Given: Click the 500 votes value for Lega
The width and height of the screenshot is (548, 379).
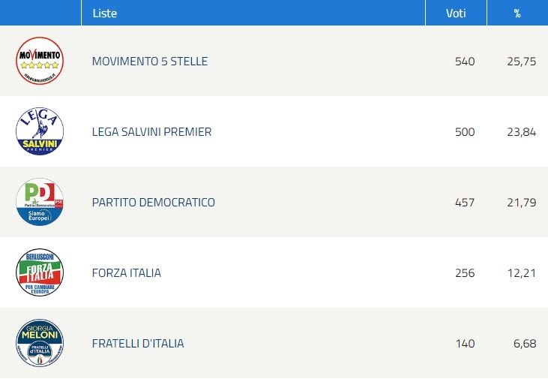Looking at the screenshot, I should [x=465, y=132].
